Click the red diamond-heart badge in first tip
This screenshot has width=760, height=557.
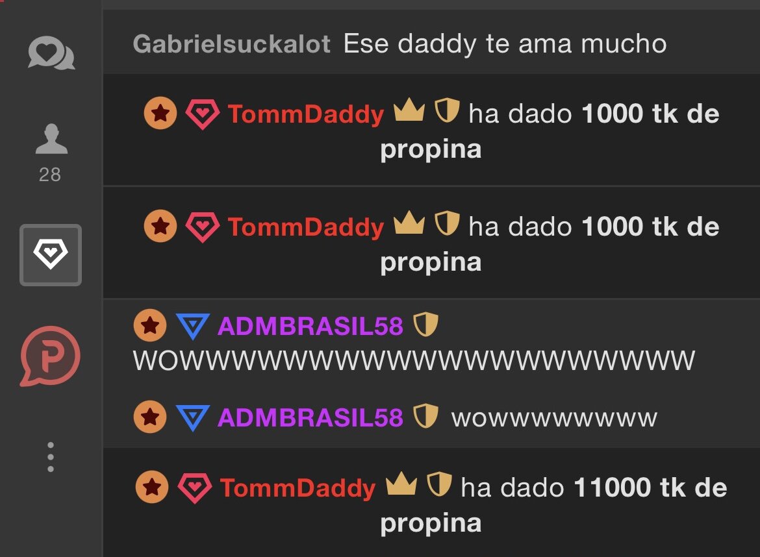click(203, 114)
